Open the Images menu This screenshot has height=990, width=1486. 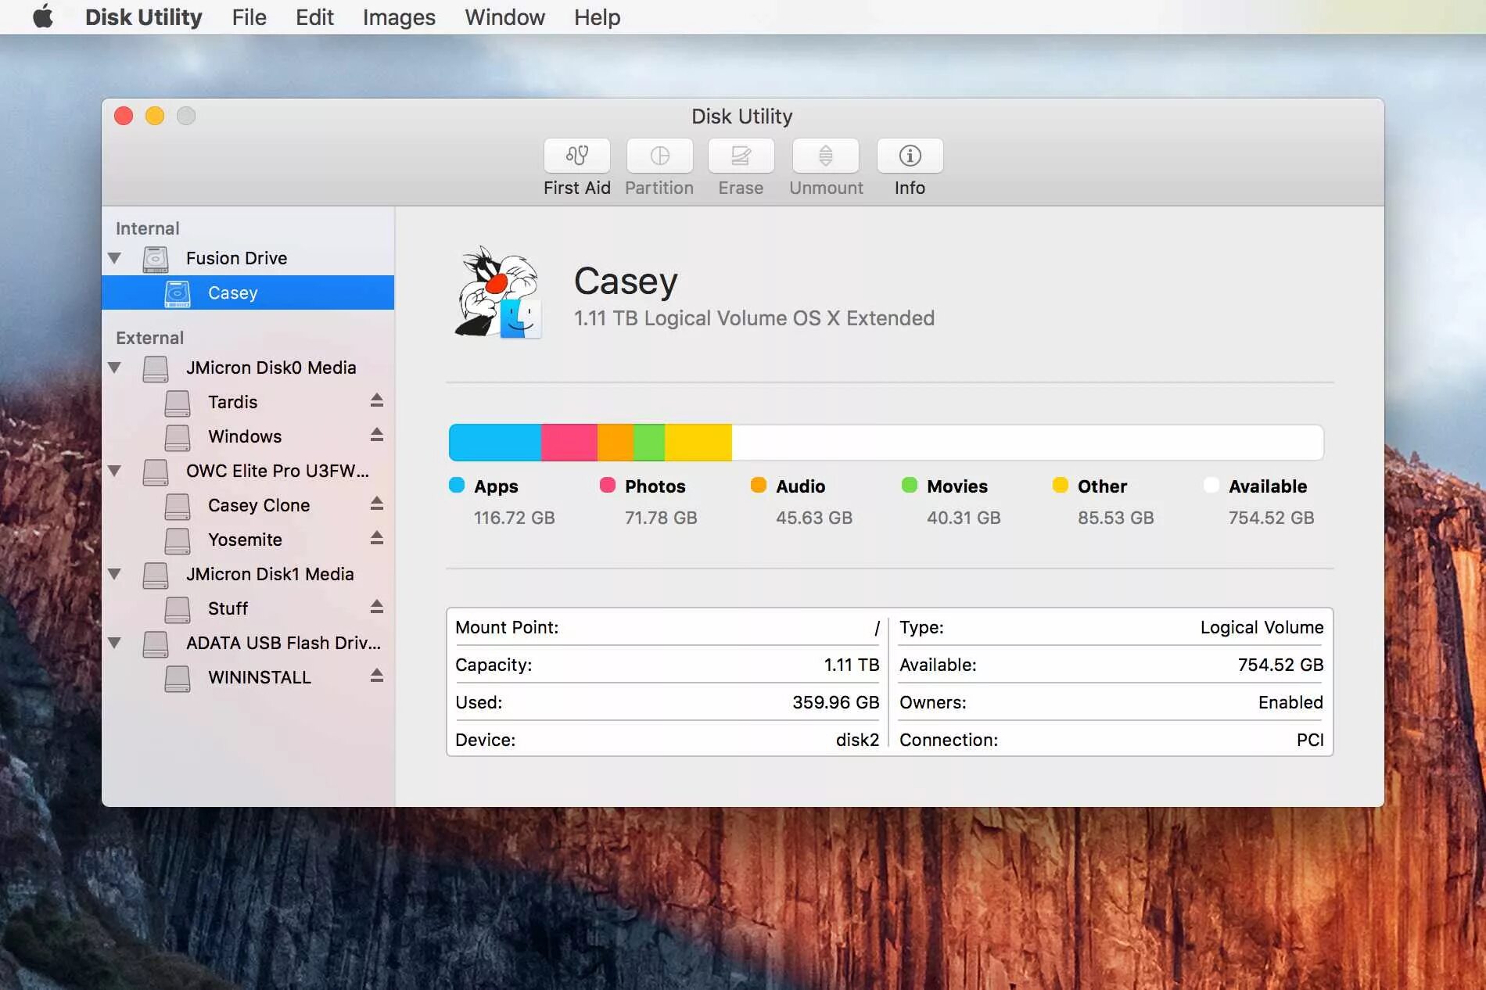399,17
